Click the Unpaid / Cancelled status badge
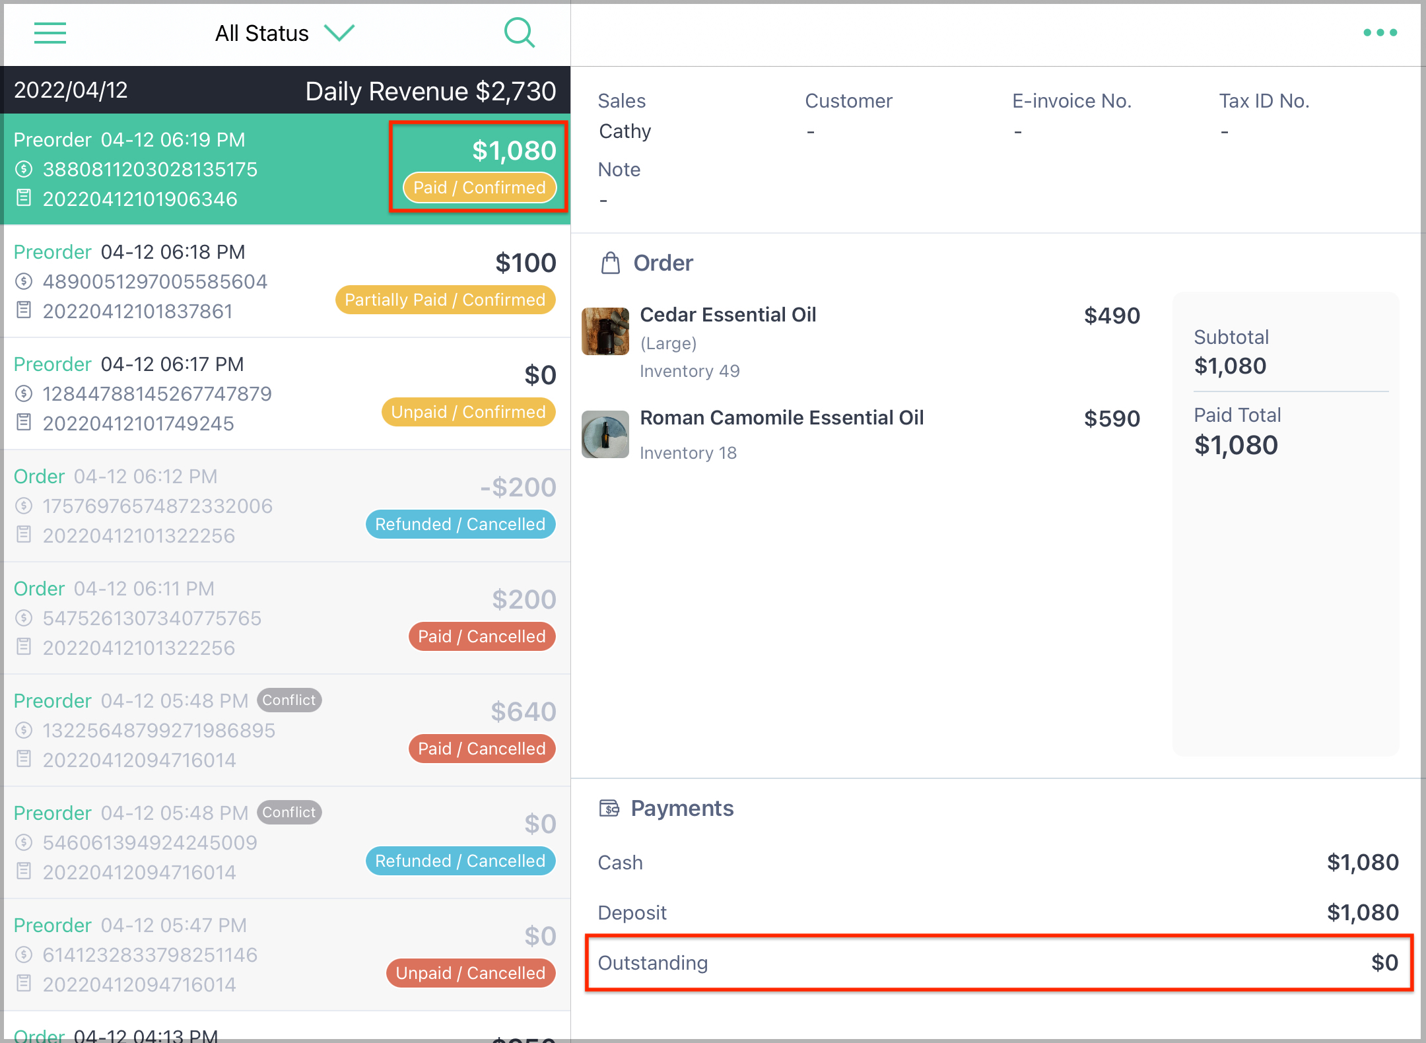Screen dimensions: 1426x1043 click(x=471, y=973)
